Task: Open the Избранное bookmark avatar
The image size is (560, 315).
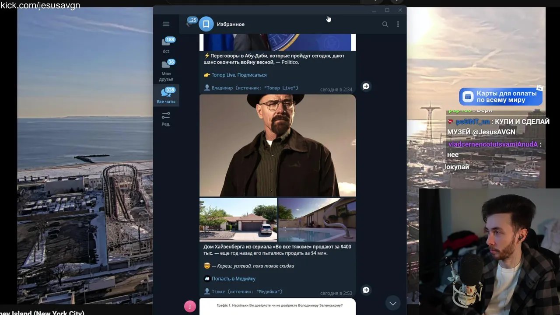Action: pyautogui.click(x=206, y=24)
